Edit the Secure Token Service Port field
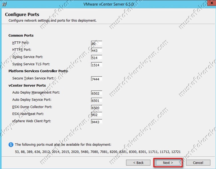 click(x=97, y=79)
